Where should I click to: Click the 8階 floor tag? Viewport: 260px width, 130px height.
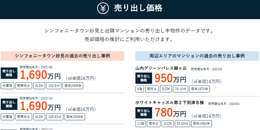pos(140,89)
